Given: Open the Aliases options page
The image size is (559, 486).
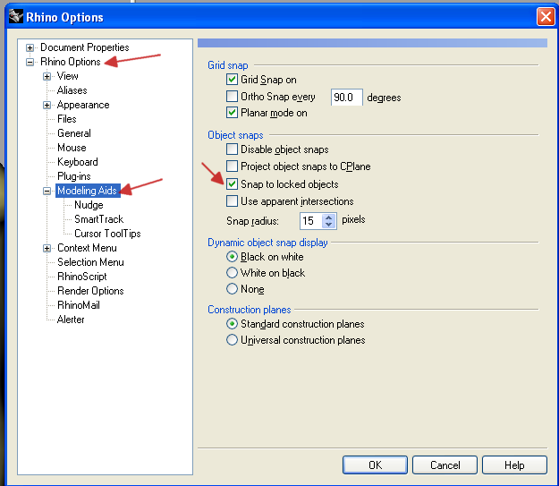Looking at the screenshot, I should point(72,90).
